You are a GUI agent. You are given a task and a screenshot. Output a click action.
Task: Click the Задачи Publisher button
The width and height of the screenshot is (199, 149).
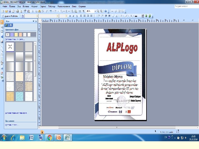pos(10,16)
